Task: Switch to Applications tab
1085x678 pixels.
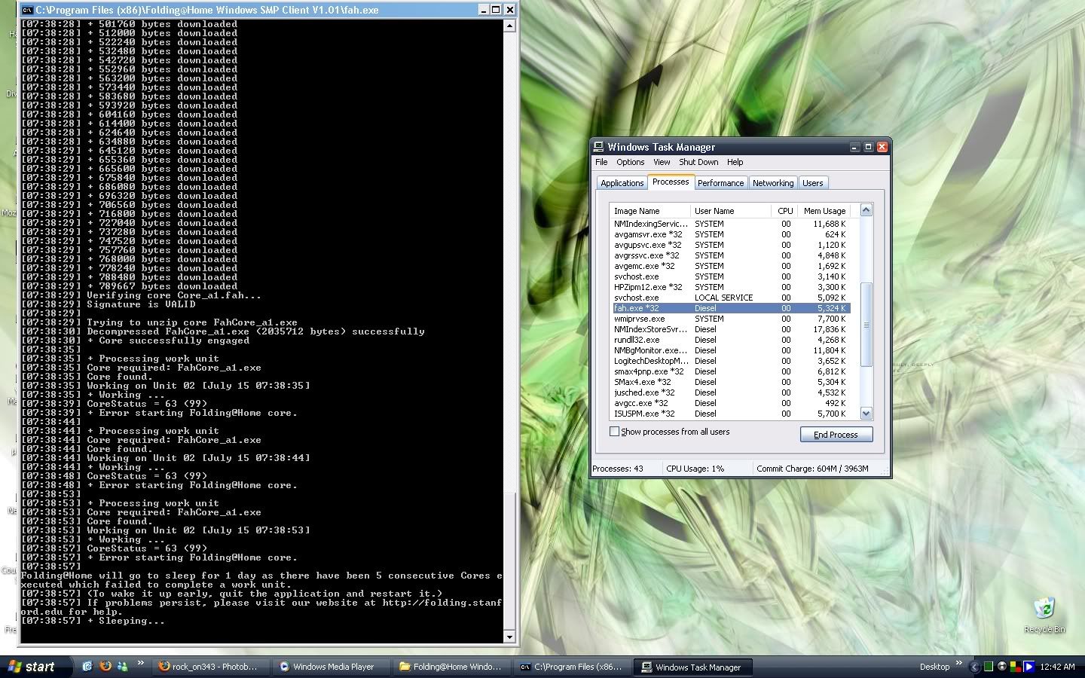Action: pos(622,183)
